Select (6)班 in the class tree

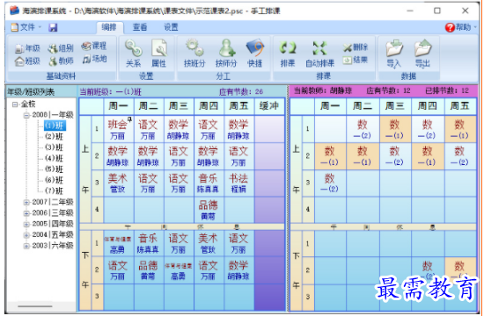point(55,180)
